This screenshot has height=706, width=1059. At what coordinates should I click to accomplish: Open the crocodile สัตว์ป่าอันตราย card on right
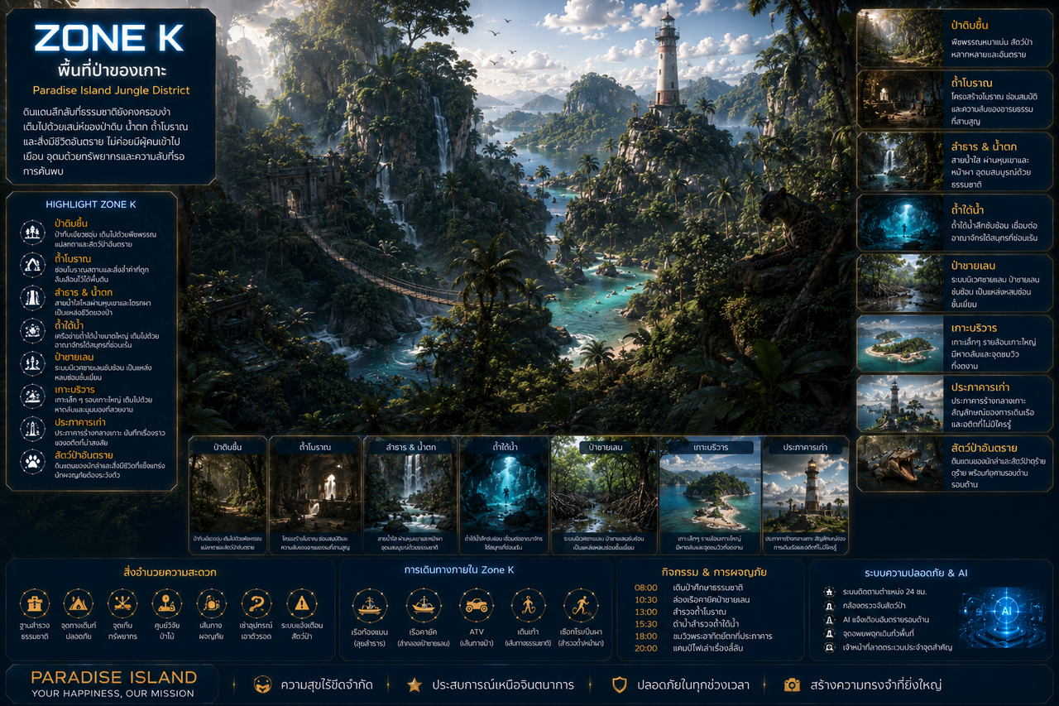(x=954, y=464)
